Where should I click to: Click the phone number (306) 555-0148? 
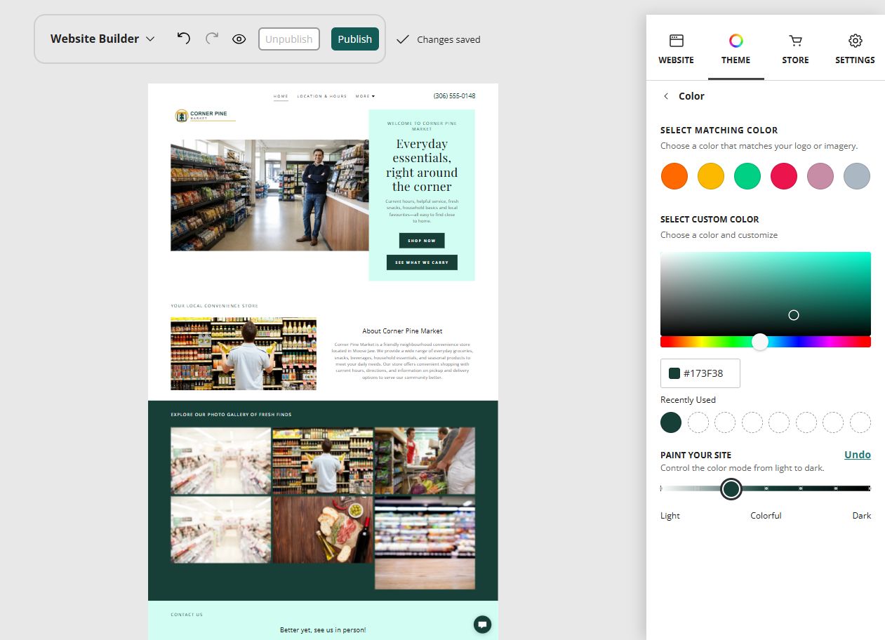coord(454,96)
